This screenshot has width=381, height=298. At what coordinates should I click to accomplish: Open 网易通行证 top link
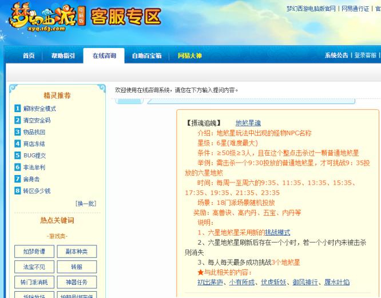355,9
